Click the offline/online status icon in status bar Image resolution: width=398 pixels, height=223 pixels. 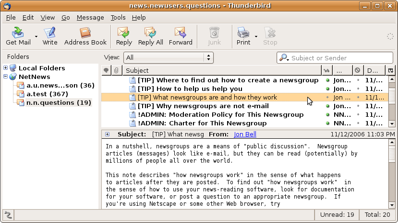8,215
